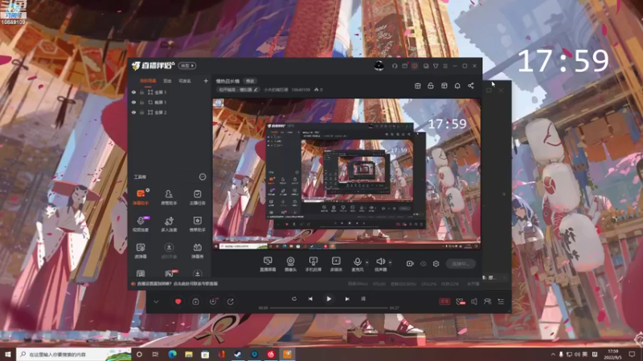Toggle the lock on 全屏 2 layer
The height and width of the screenshot is (361, 643).
[x=142, y=112]
